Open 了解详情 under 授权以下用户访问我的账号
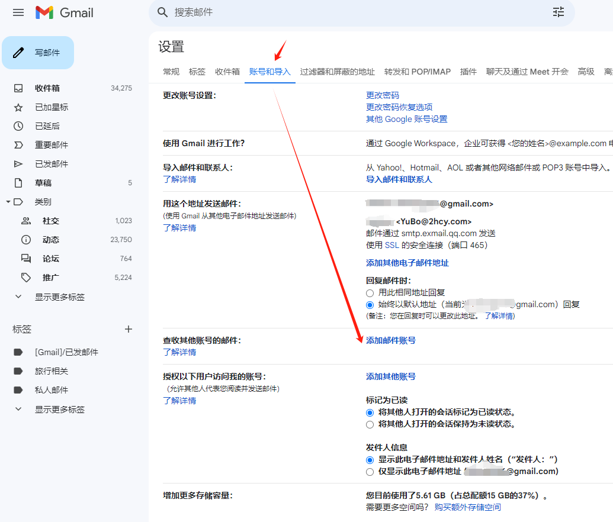This screenshot has height=522, width=613. tap(179, 401)
